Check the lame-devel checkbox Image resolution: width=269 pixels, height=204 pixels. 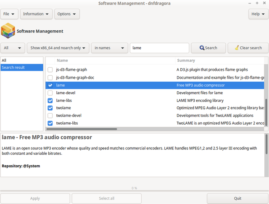click(50, 93)
